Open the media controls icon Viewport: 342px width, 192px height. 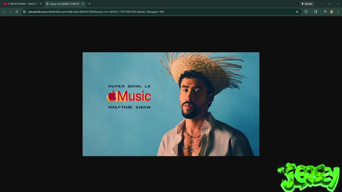325,12
